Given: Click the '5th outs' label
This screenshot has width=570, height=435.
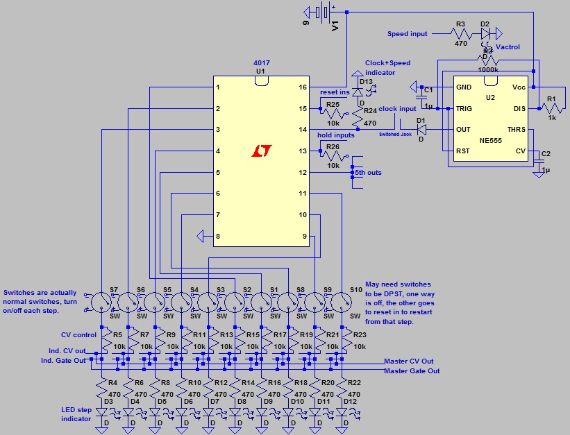Looking at the screenshot, I should click(x=368, y=173).
